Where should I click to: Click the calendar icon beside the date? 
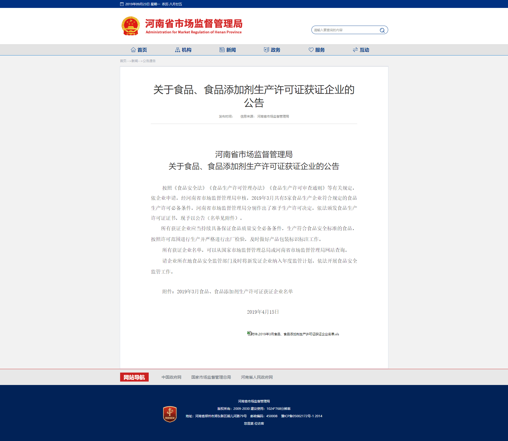pos(121,4)
